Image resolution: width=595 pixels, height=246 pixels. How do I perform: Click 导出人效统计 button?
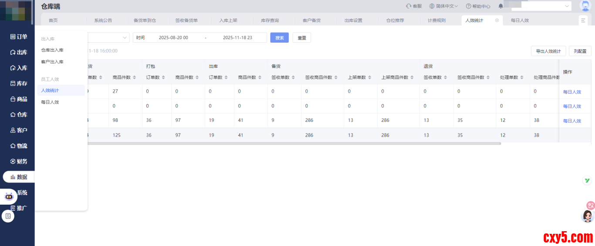548,51
